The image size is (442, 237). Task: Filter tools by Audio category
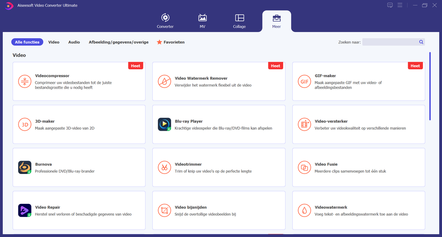74,42
